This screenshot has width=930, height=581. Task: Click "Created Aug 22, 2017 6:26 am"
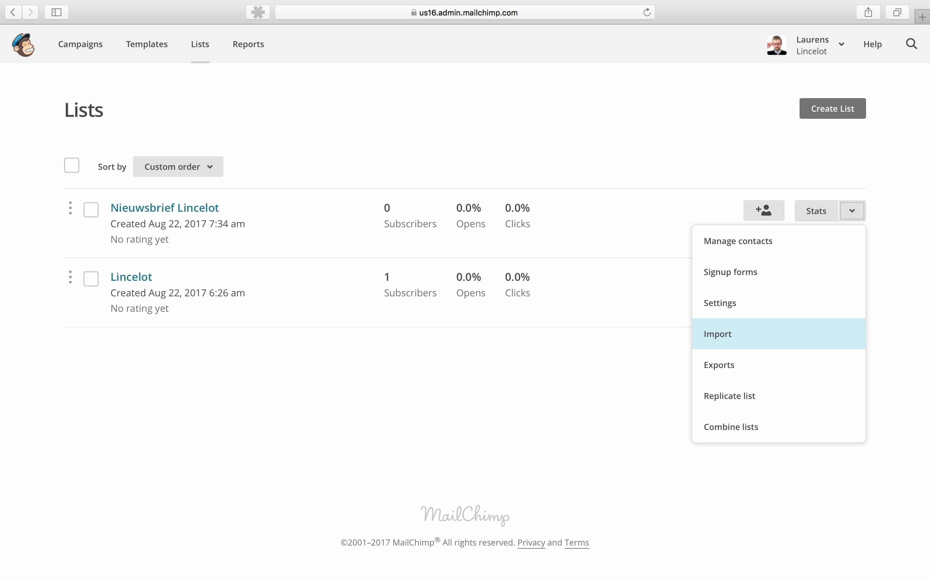click(x=178, y=293)
